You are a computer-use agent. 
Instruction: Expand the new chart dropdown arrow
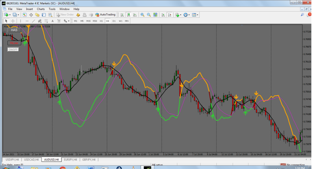pos(11,15)
